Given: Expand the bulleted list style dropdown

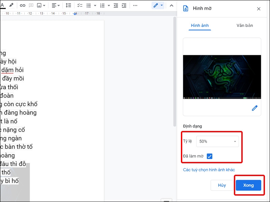Looking at the screenshot, I should tap(95, 6).
